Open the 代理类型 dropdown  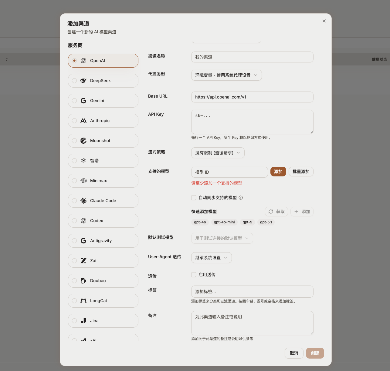(226, 75)
